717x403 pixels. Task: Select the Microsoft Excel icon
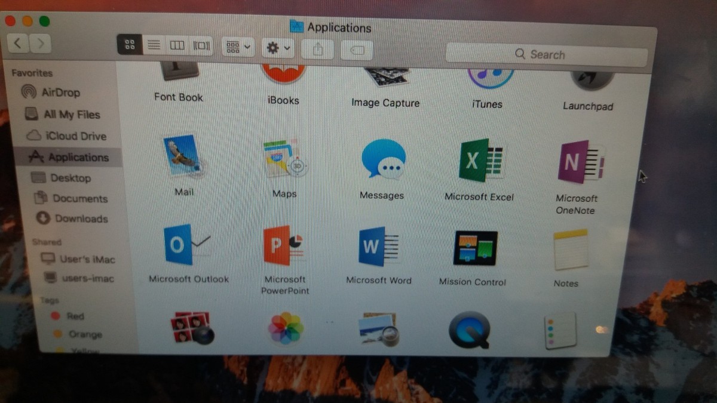click(x=481, y=161)
